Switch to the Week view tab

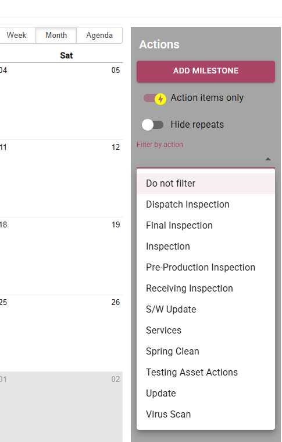click(17, 36)
